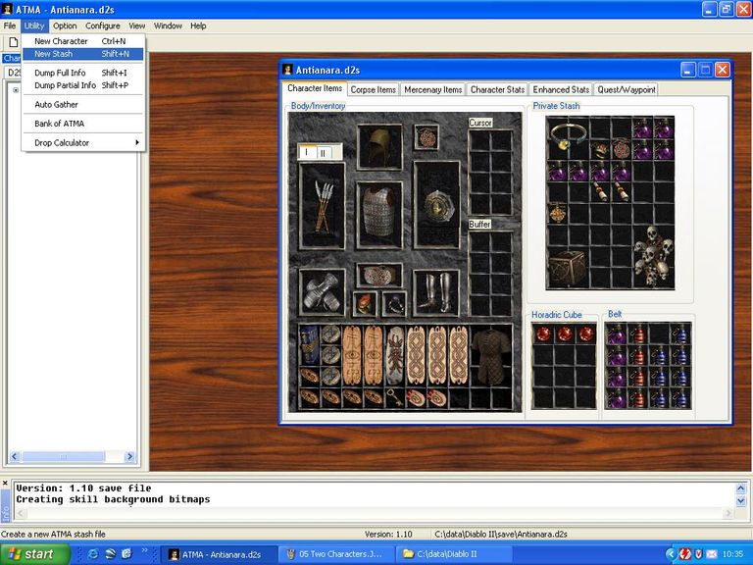The width and height of the screenshot is (753, 565).
Task: Click the Windows start button
Action: point(35,554)
